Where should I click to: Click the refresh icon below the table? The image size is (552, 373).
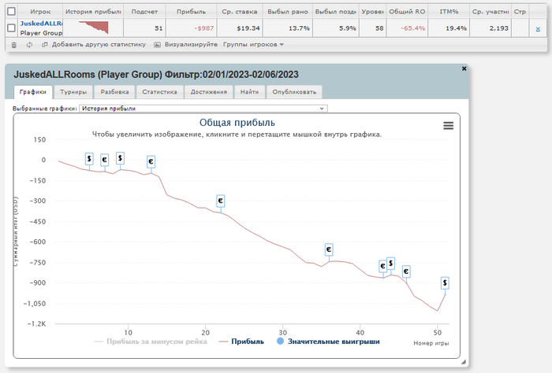29,45
